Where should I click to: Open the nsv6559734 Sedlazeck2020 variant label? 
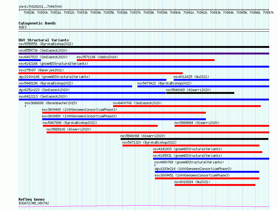[x=43, y=50]
